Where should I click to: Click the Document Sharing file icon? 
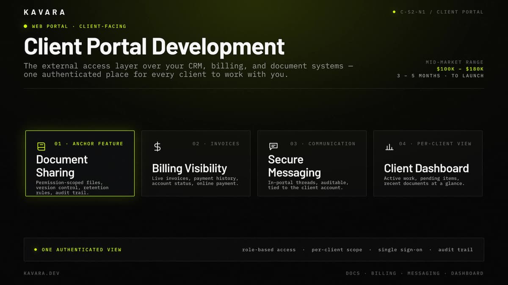coord(41,147)
